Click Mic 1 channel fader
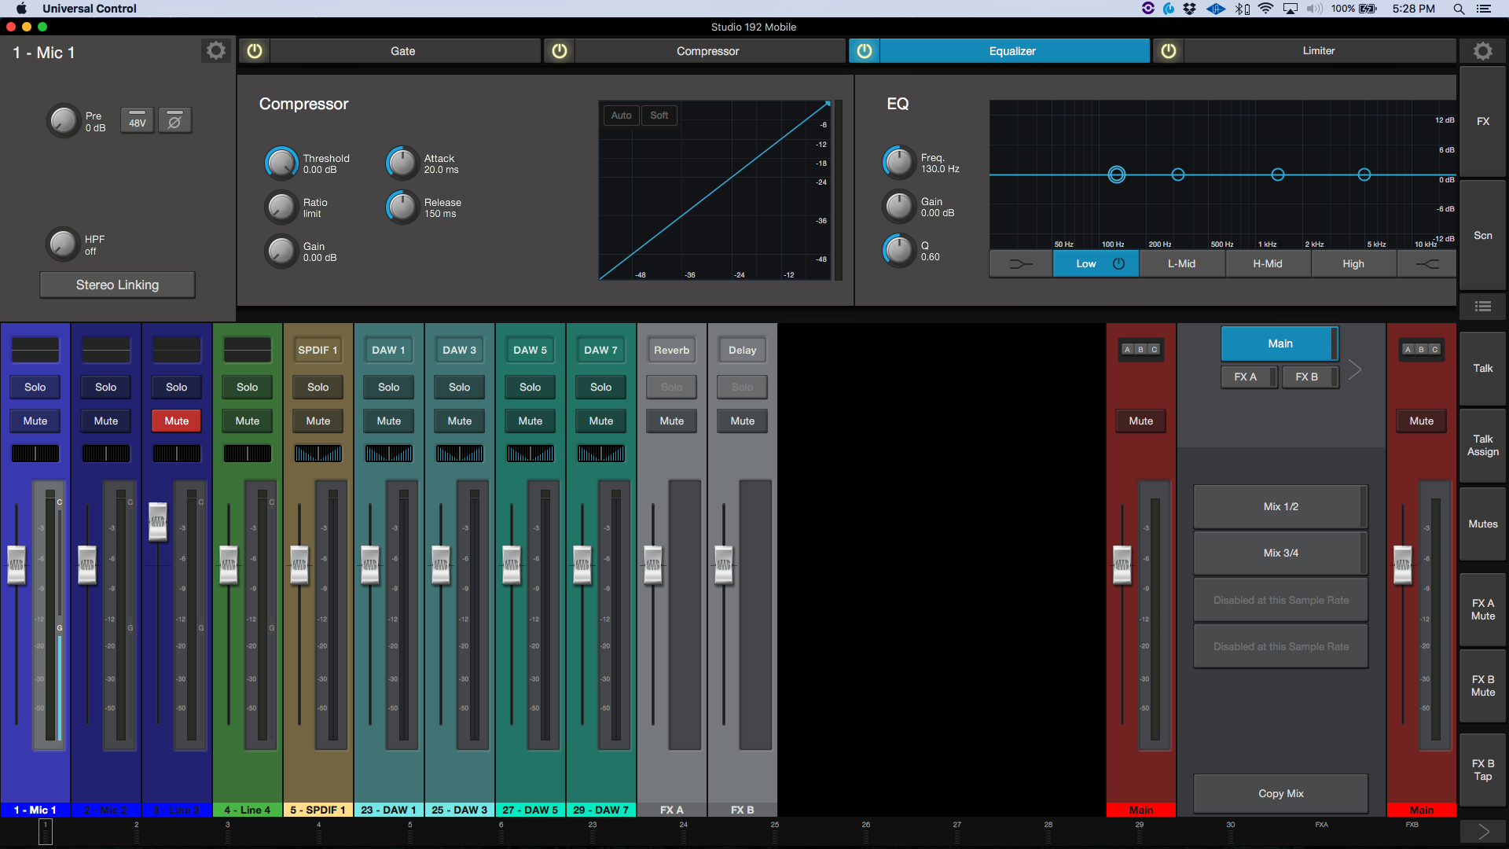1509x849 pixels. pyautogui.click(x=17, y=564)
